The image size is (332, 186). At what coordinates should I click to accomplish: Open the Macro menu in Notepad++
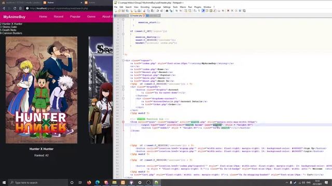(x=183, y=7)
